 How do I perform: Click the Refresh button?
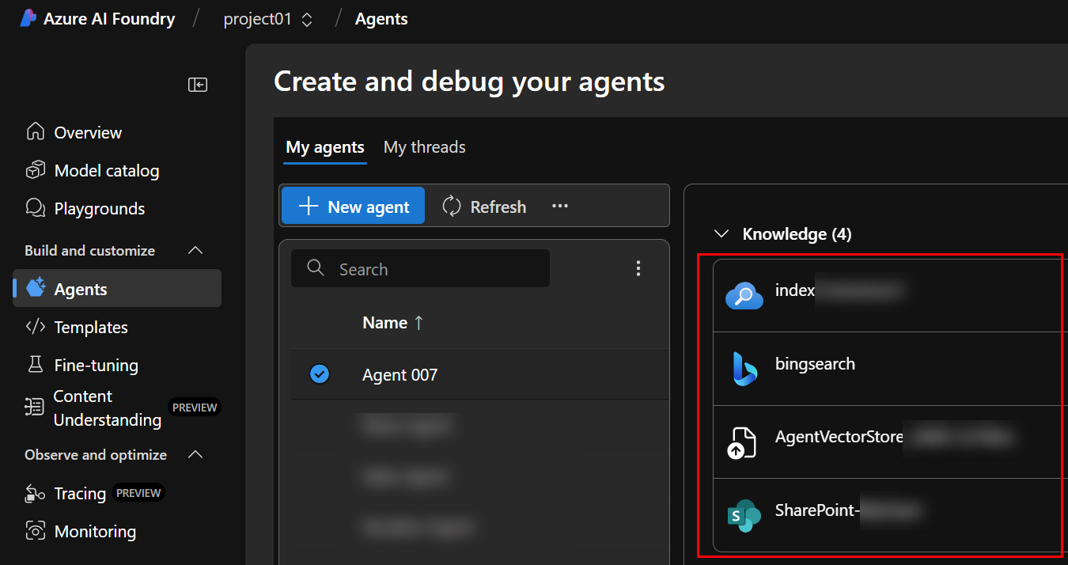coord(484,207)
